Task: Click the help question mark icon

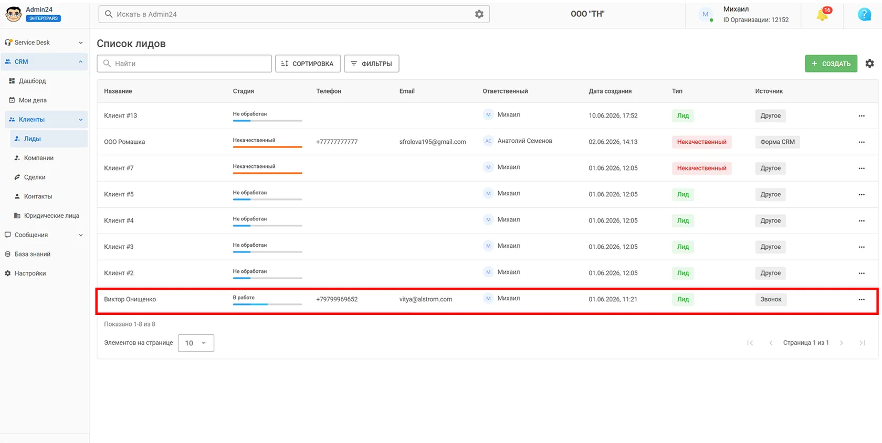Action: (x=864, y=15)
